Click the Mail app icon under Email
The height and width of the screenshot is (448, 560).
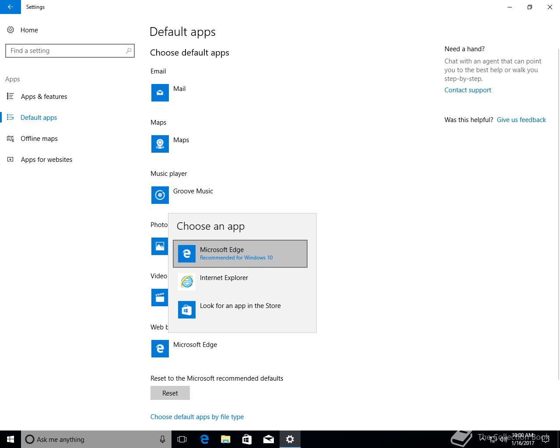[160, 93]
